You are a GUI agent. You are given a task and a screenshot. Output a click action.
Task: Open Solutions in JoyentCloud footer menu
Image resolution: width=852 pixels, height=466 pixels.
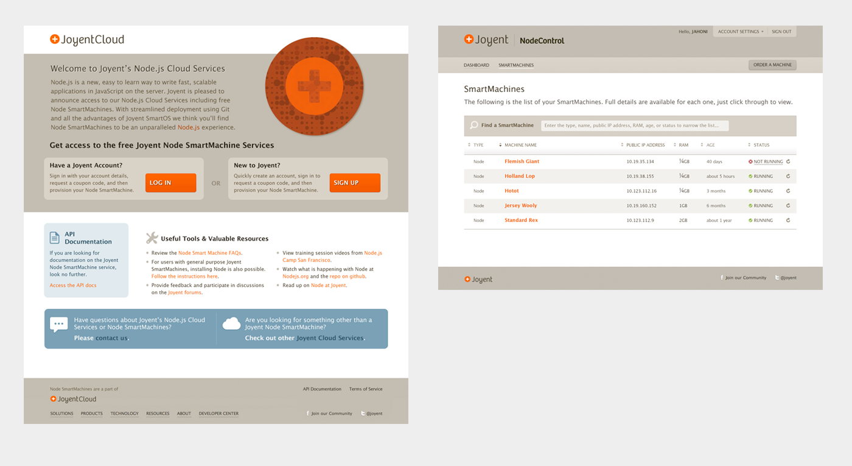coord(61,414)
